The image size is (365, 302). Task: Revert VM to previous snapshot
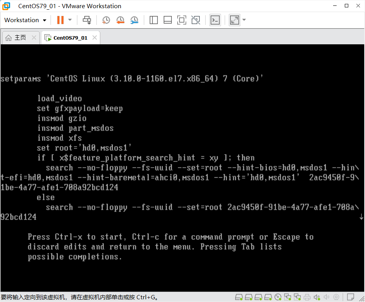click(121, 20)
